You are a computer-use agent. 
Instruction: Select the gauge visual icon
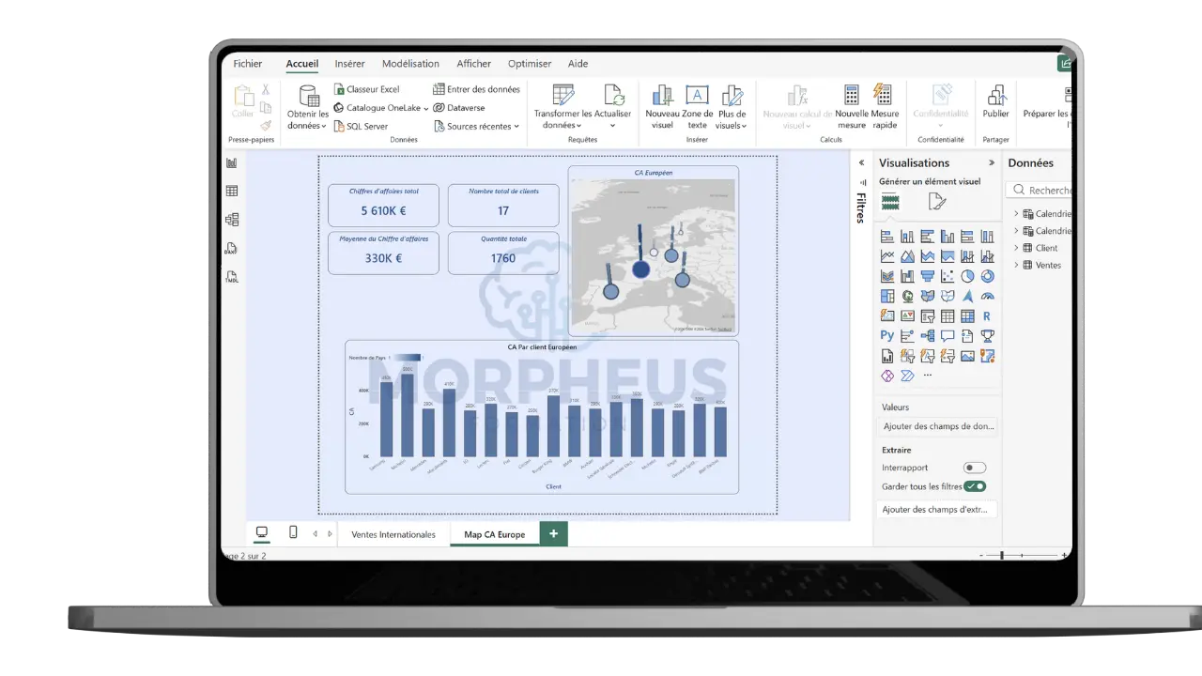[x=986, y=296]
